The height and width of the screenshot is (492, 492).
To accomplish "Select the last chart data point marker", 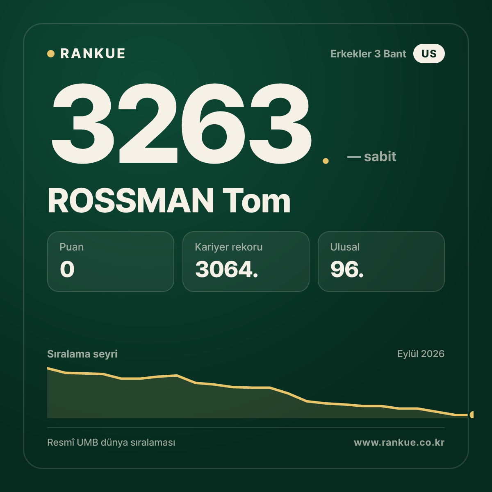I will click(x=471, y=415).
